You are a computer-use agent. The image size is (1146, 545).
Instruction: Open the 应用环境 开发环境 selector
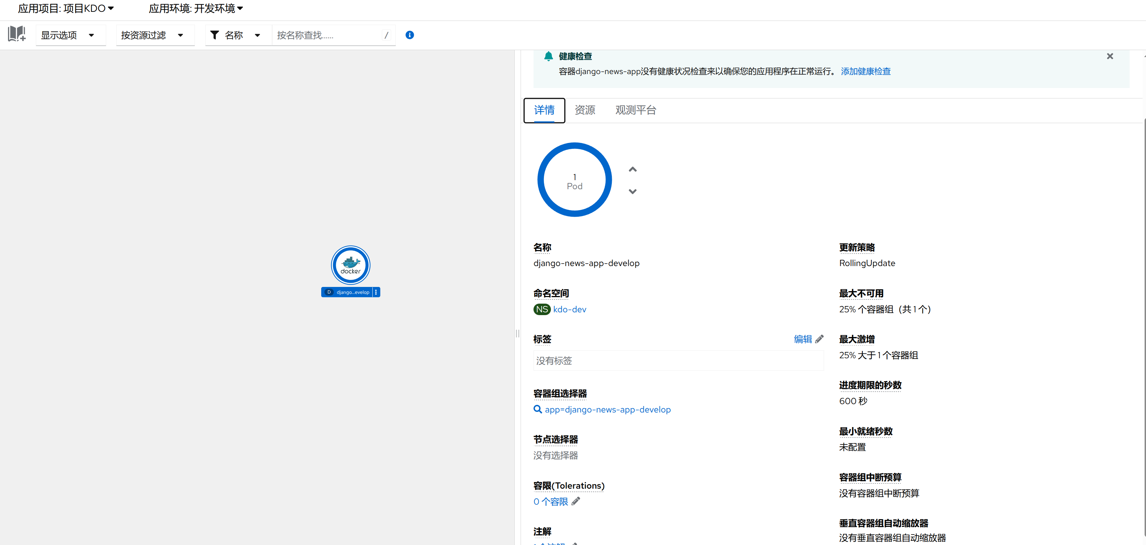click(196, 8)
